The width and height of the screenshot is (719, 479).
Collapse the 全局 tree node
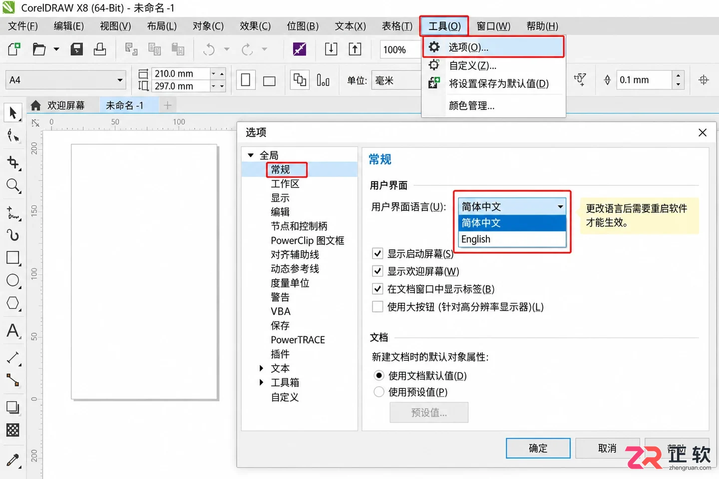click(x=251, y=155)
